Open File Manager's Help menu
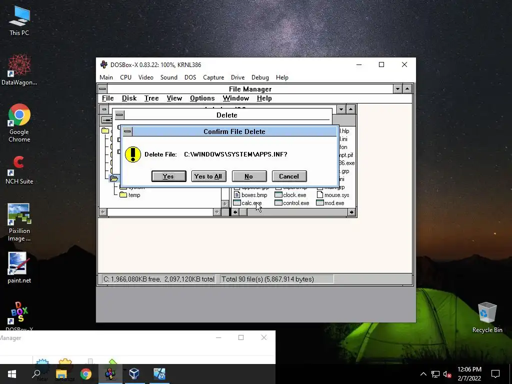Viewport: 512px width, 384px height. [x=264, y=98]
